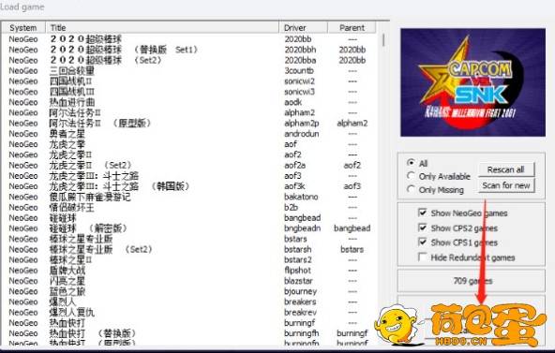Screen dimensions: 555x353
Task: Choose the Only Missing filter
Action: point(411,189)
